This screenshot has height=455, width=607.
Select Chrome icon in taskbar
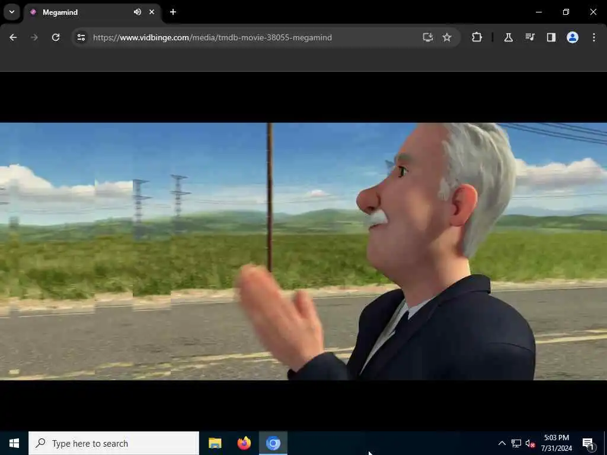click(x=273, y=443)
